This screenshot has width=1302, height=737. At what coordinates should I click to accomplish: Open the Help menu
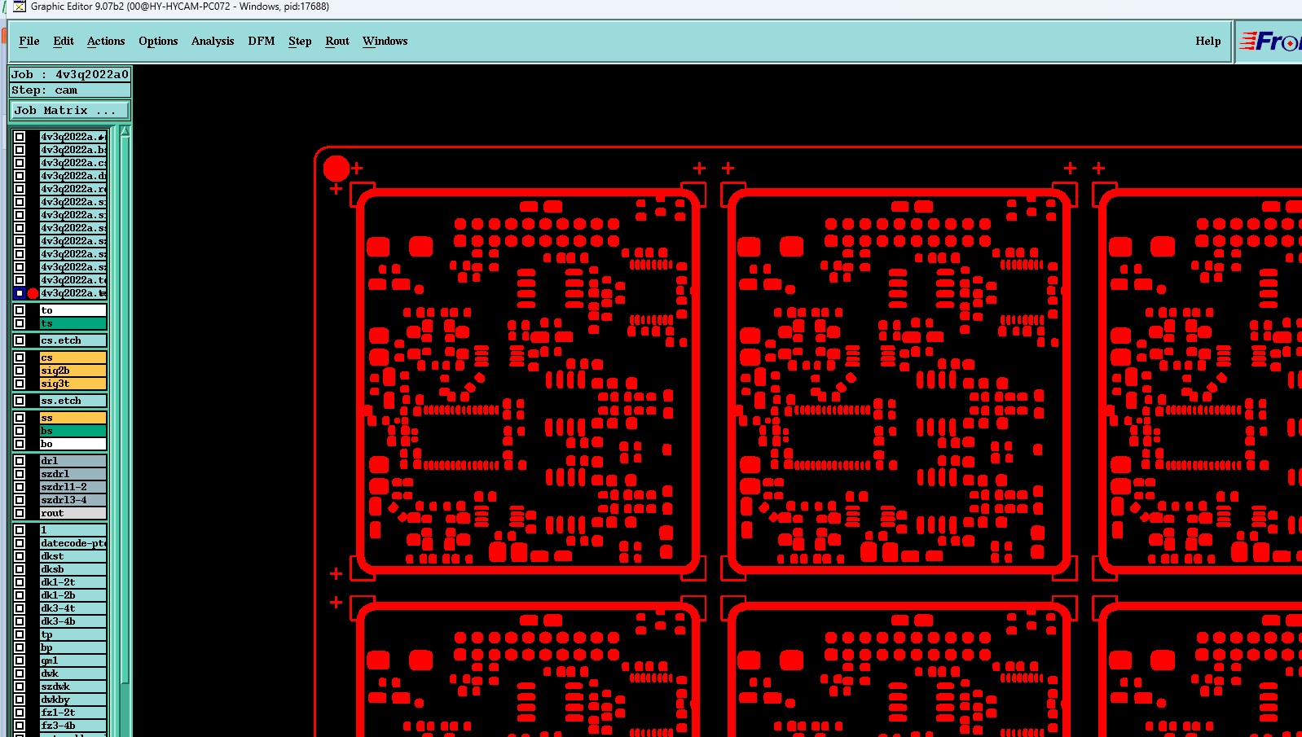pyautogui.click(x=1208, y=42)
